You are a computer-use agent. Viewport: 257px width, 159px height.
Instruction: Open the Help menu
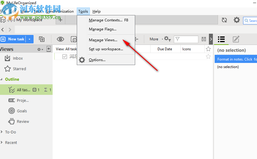pyautogui.click(x=96, y=11)
